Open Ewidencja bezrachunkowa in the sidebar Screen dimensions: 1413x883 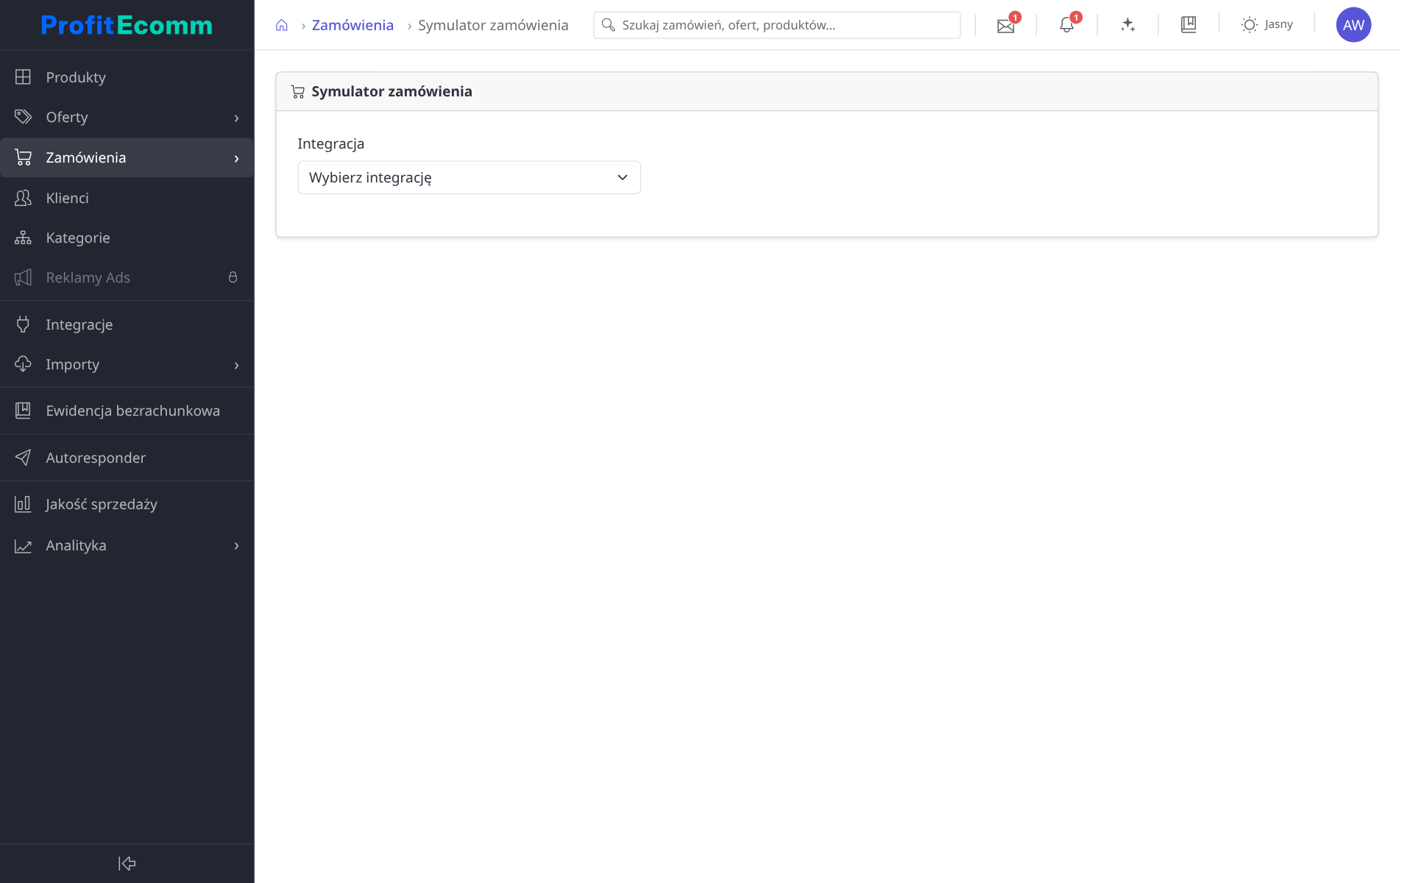click(127, 411)
